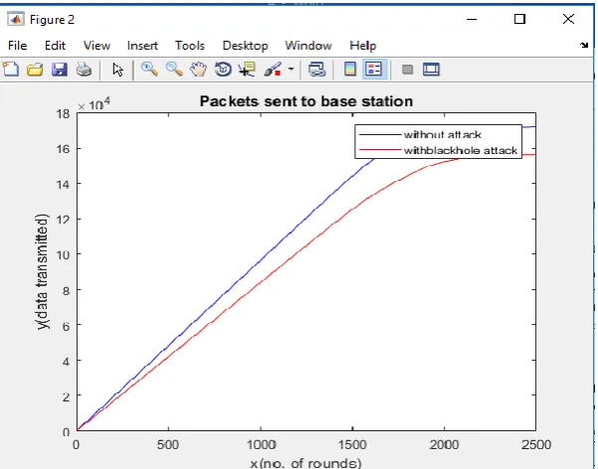Print the figure with the printer icon

click(x=84, y=70)
